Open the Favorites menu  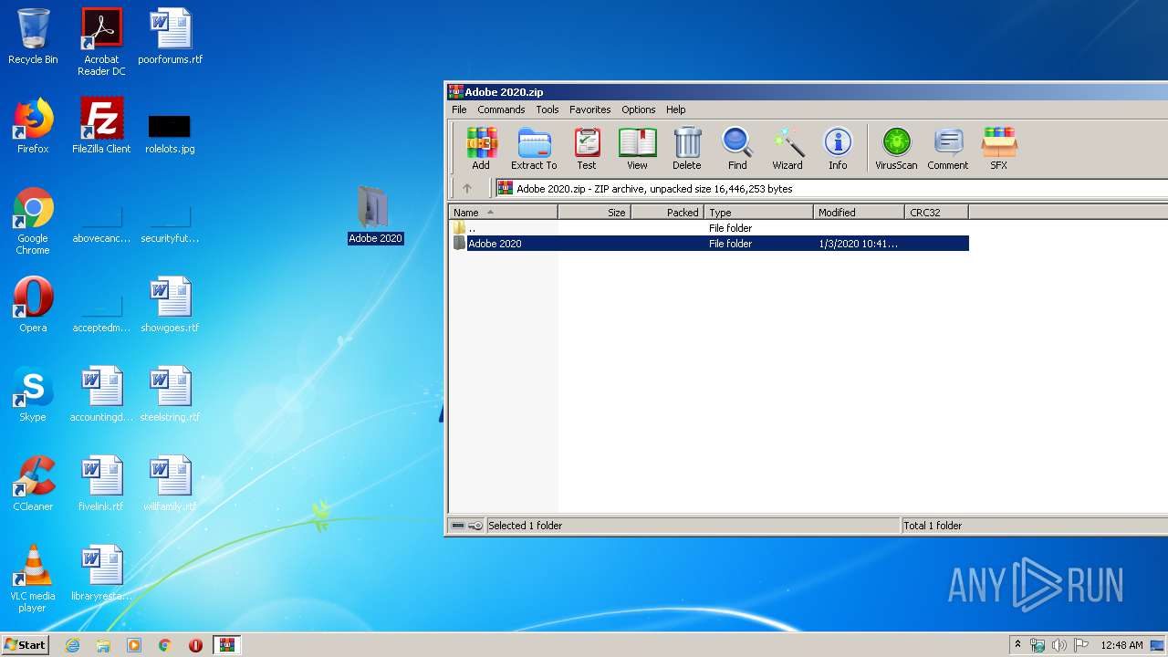tap(590, 109)
